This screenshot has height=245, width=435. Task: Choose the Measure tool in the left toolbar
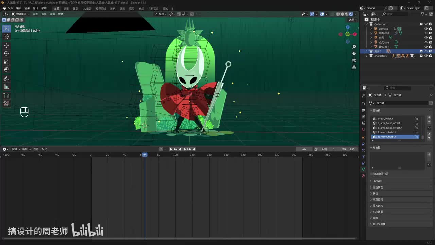[6, 87]
